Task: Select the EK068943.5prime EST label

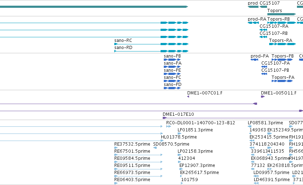Action: 270,159
